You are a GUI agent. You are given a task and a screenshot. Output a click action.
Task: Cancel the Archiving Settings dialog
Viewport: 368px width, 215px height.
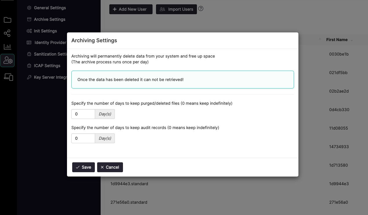coord(110,167)
